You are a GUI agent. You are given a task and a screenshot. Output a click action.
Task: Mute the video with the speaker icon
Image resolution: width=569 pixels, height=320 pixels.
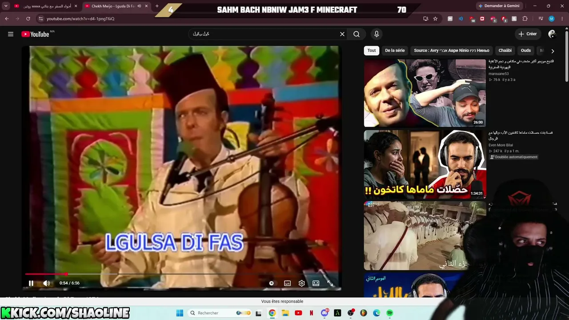(x=46, y=283)
